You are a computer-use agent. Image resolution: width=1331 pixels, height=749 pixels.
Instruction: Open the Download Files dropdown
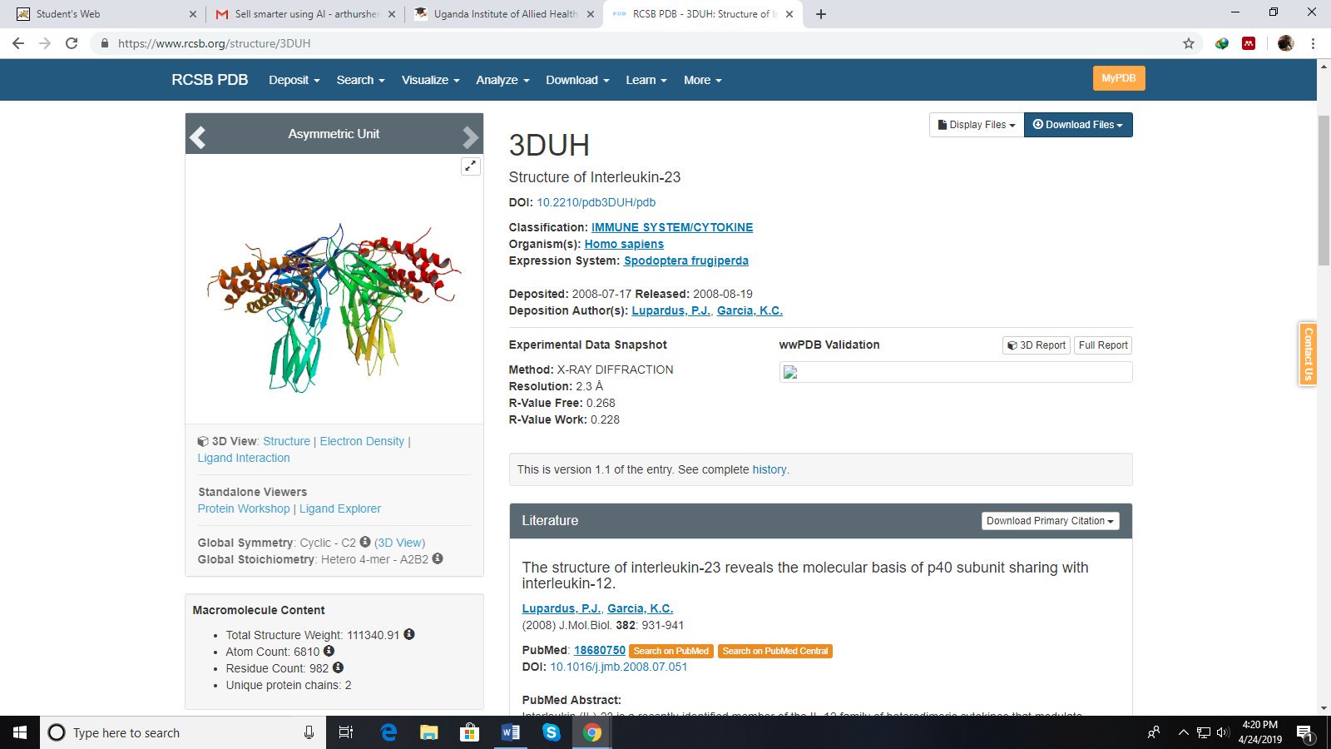tap(1078, 125)
